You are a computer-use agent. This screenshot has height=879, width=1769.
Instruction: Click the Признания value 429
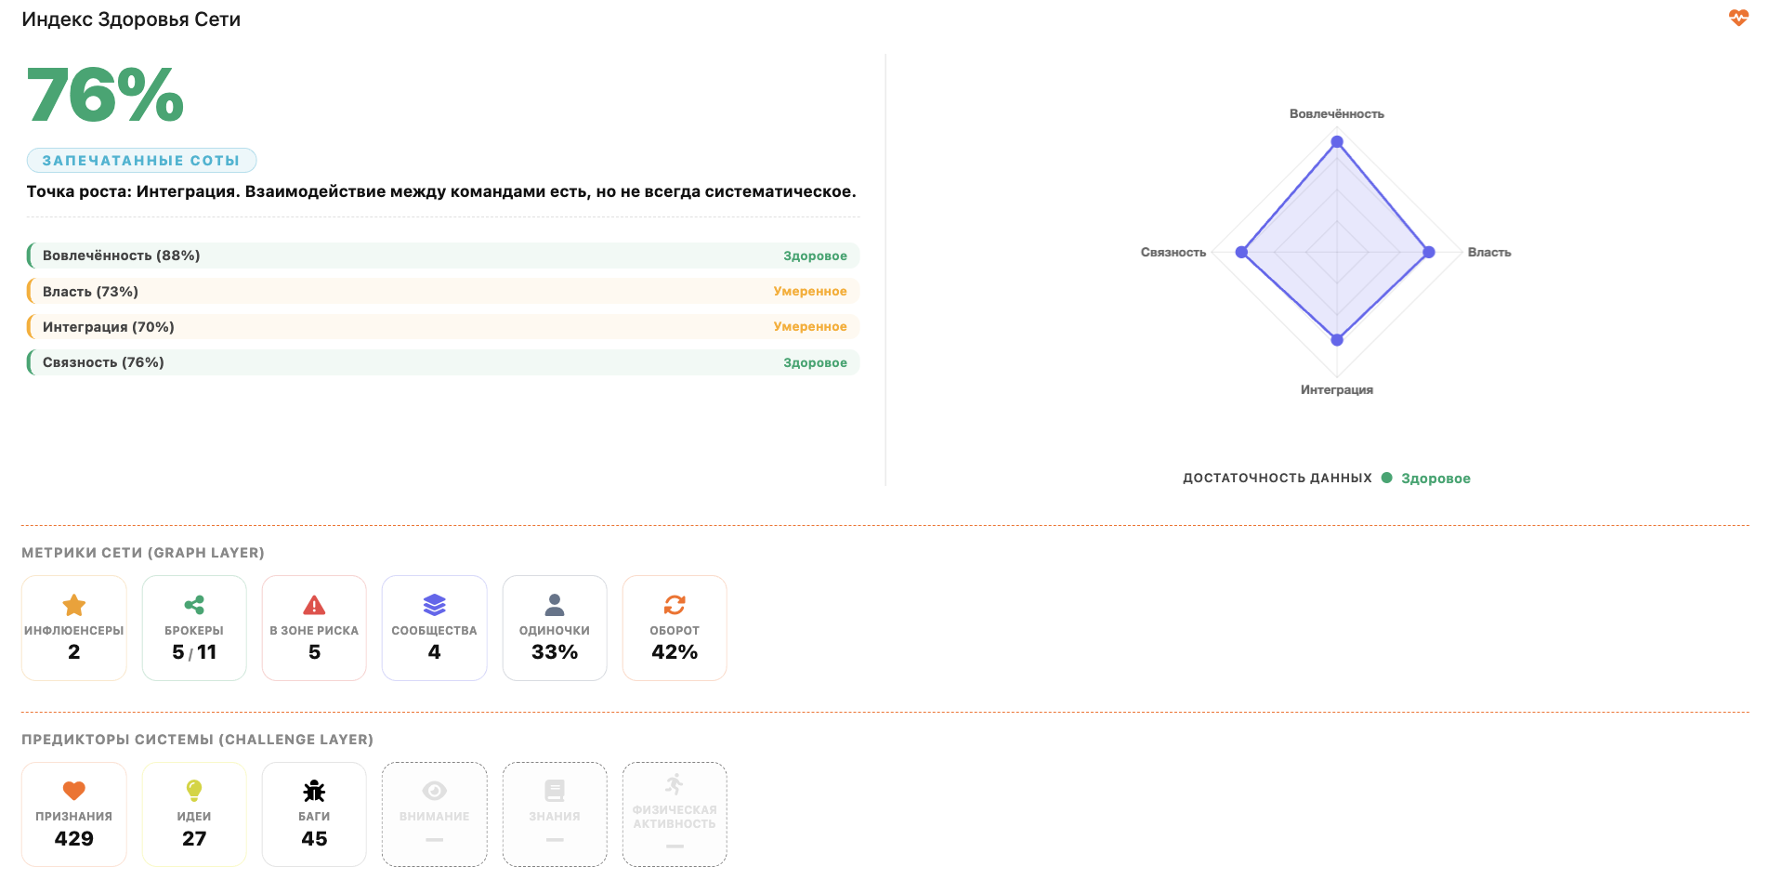click(x=74, y=839)
